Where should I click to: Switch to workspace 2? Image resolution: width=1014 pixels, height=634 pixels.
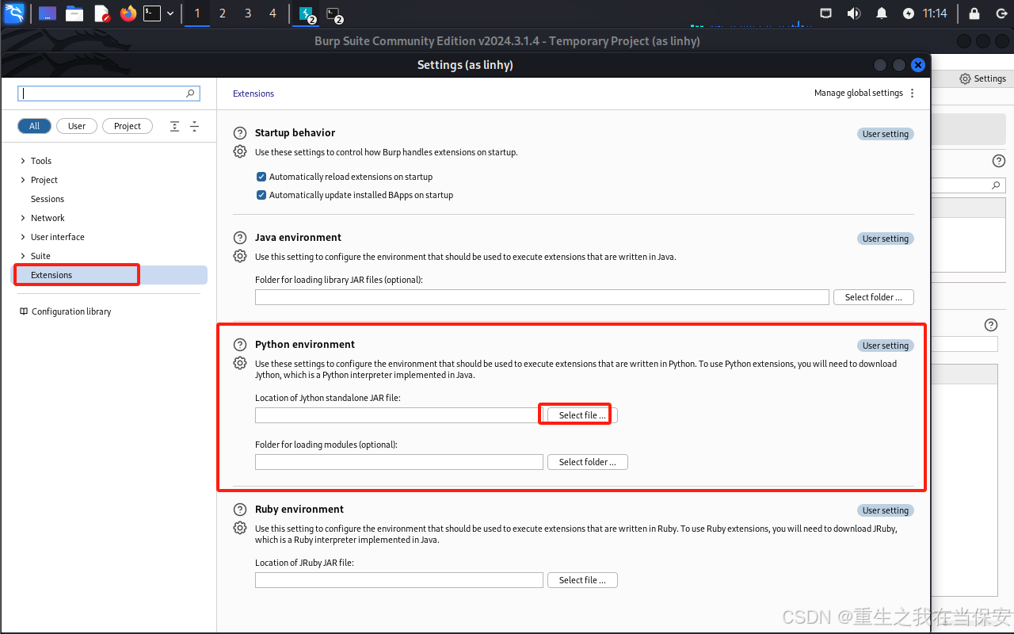pyautogui.click(x=223, y=13)
